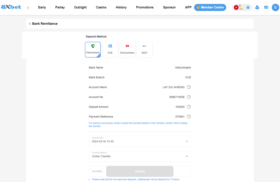Copy the Account Name value
Image resolution: width=280 pixels, height=182 pixels.
coord(189,87)
